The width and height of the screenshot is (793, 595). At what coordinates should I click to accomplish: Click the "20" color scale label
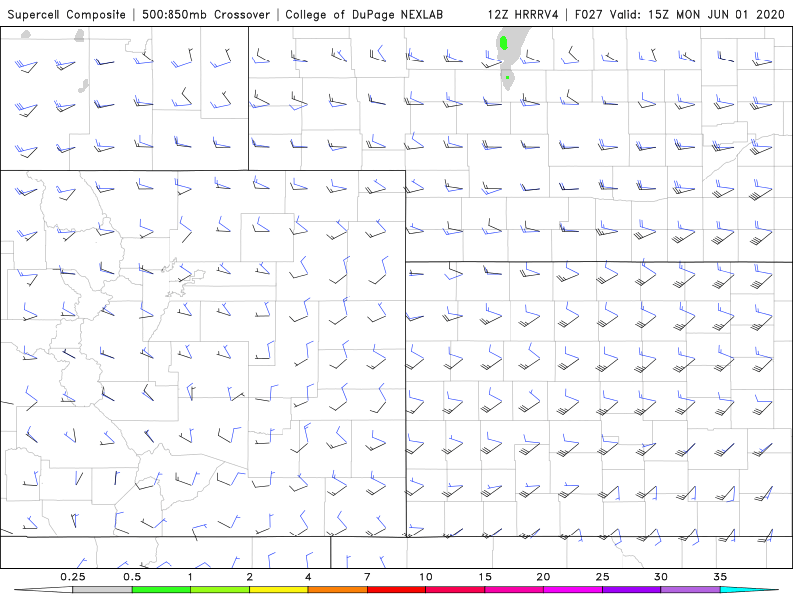point(543,577)
